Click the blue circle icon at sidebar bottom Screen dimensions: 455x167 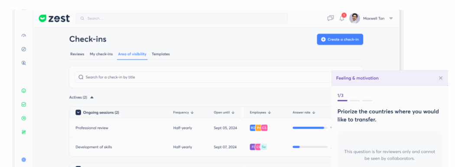pos(24,160)
